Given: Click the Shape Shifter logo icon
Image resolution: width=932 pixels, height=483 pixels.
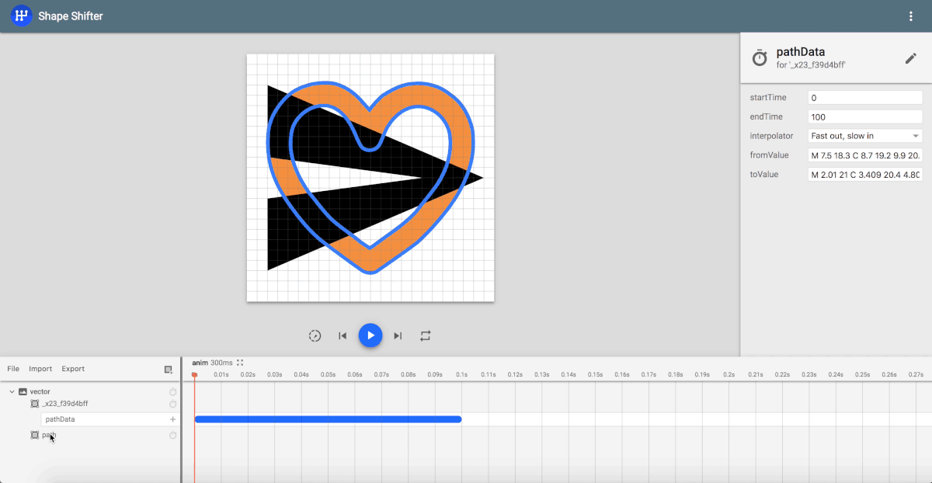Looking at the screenshot, I should pos(21,16).
